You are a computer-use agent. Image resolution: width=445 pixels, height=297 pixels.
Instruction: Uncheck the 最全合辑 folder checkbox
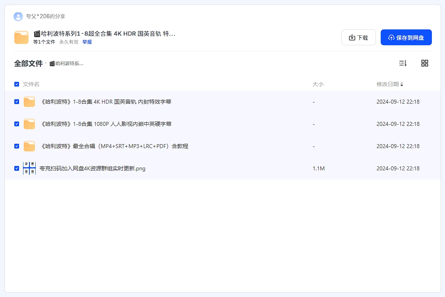click(17, 146)
